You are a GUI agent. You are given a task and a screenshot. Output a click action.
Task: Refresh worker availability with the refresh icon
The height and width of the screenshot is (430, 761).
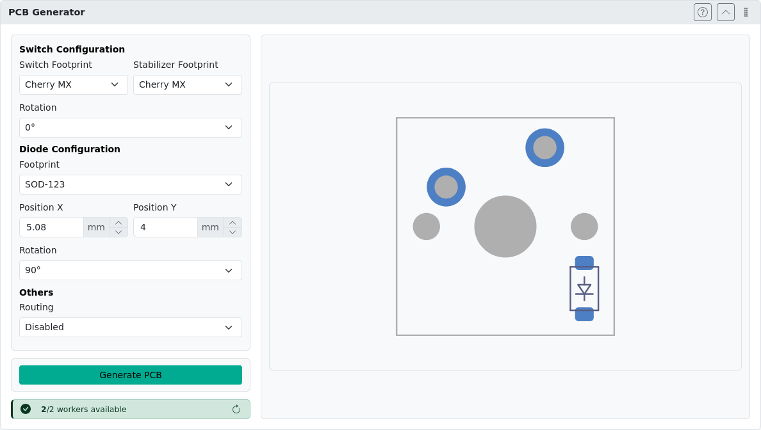pos(236,409)
